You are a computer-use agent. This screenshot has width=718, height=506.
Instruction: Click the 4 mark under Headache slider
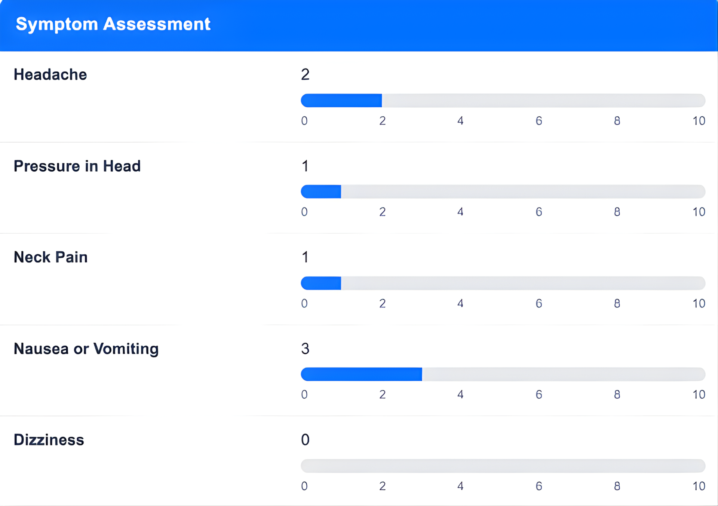460,121
